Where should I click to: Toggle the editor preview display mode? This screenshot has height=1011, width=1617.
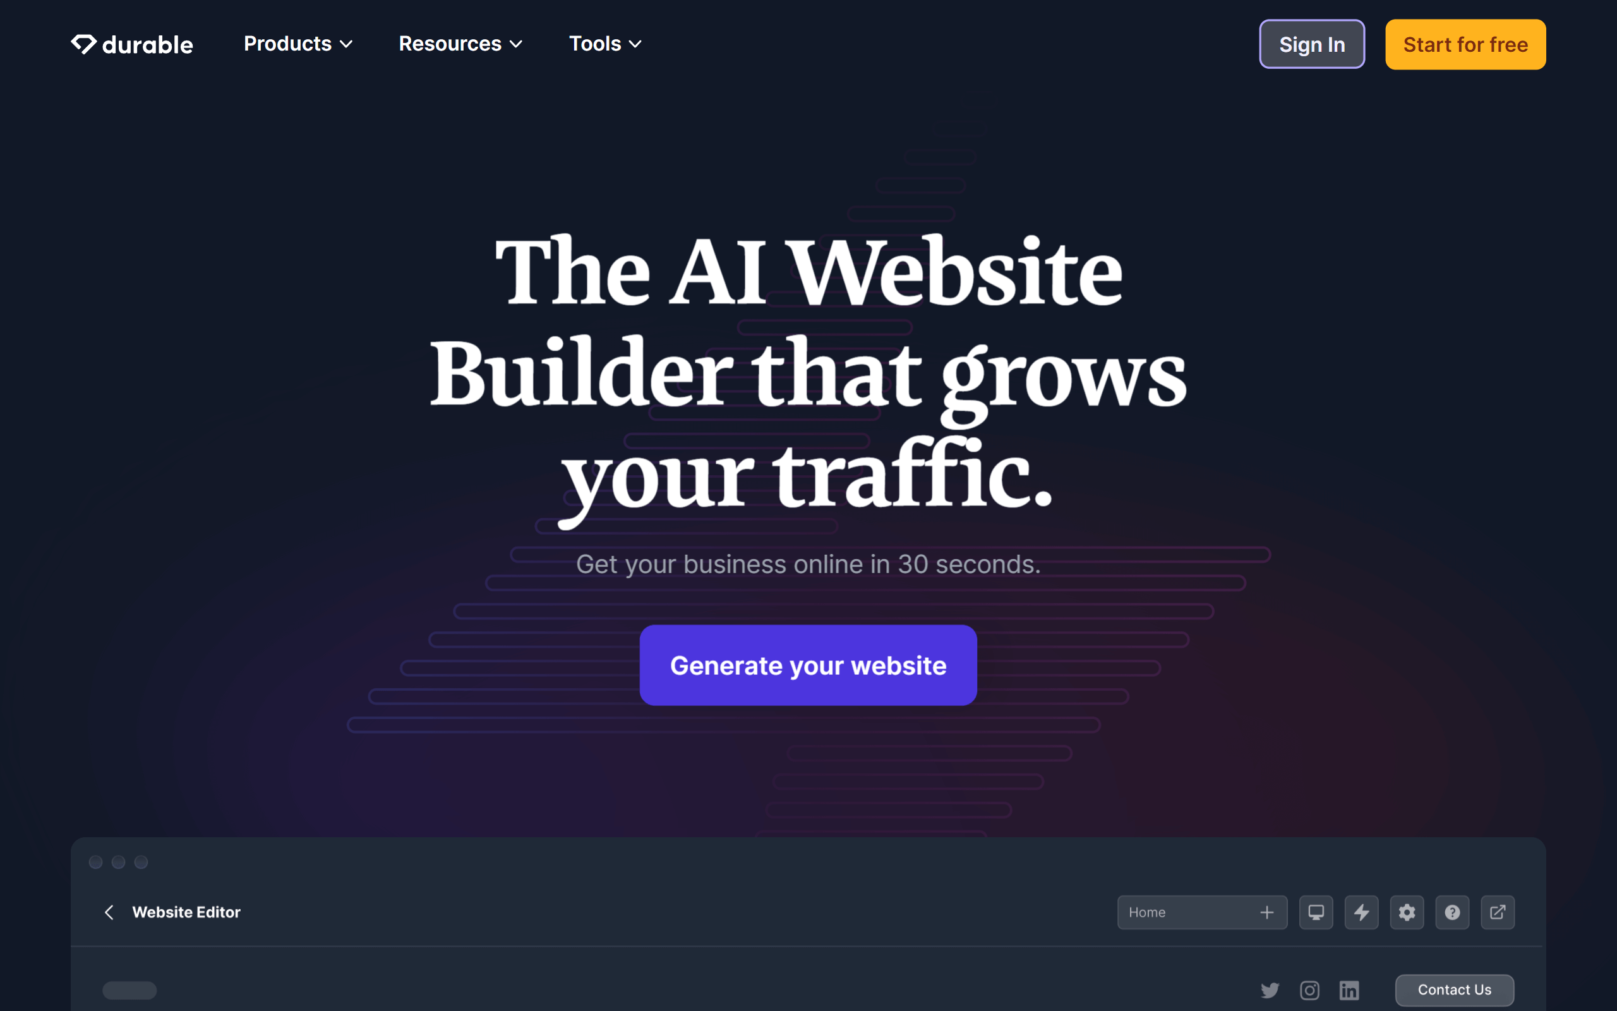(x=1316, y=912)
